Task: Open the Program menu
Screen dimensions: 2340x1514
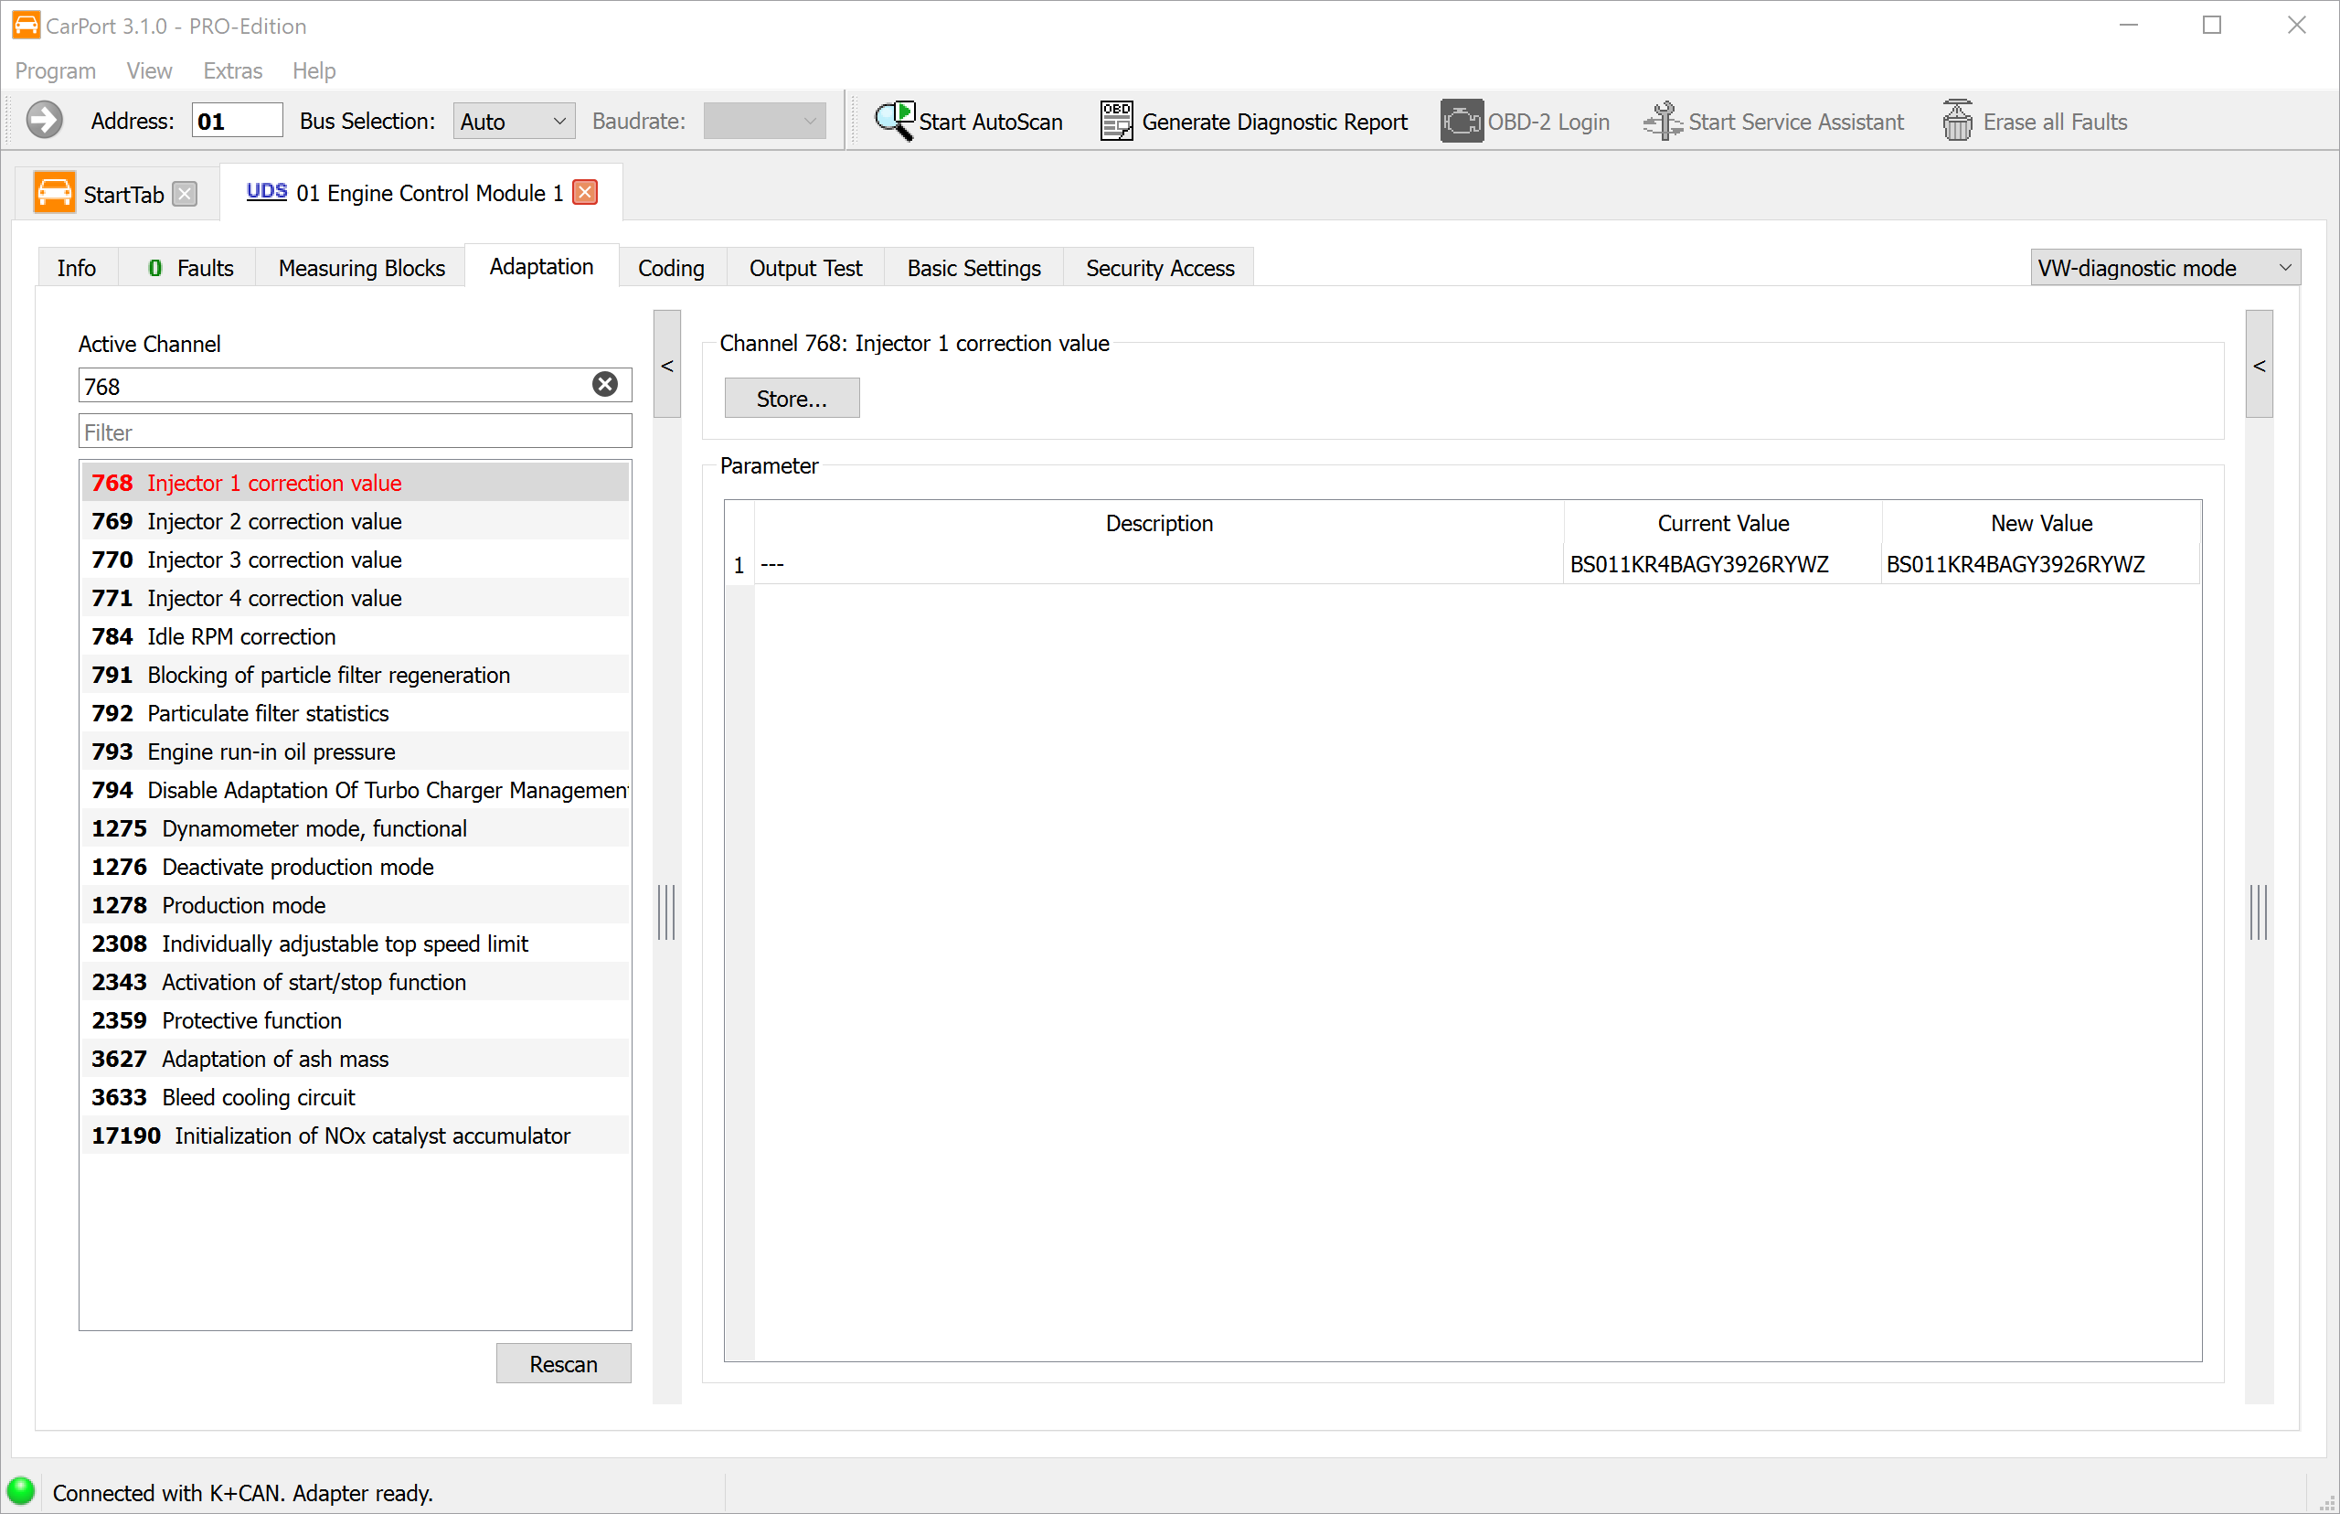Action: point(55,70)
